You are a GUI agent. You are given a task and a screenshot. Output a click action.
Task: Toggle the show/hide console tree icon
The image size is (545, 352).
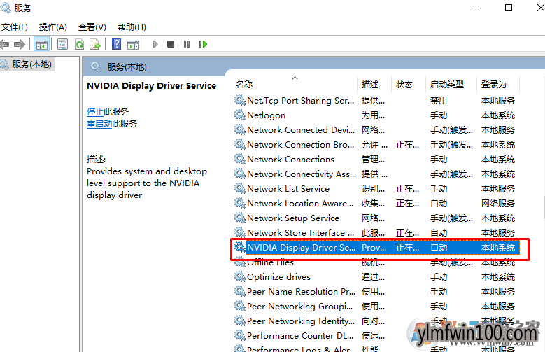pos(42,44)
